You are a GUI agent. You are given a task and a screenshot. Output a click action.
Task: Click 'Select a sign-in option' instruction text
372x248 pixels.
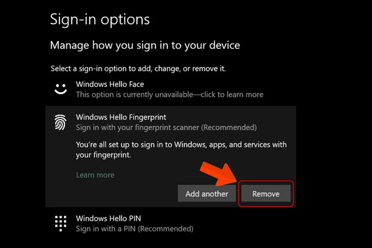(138, 69)
